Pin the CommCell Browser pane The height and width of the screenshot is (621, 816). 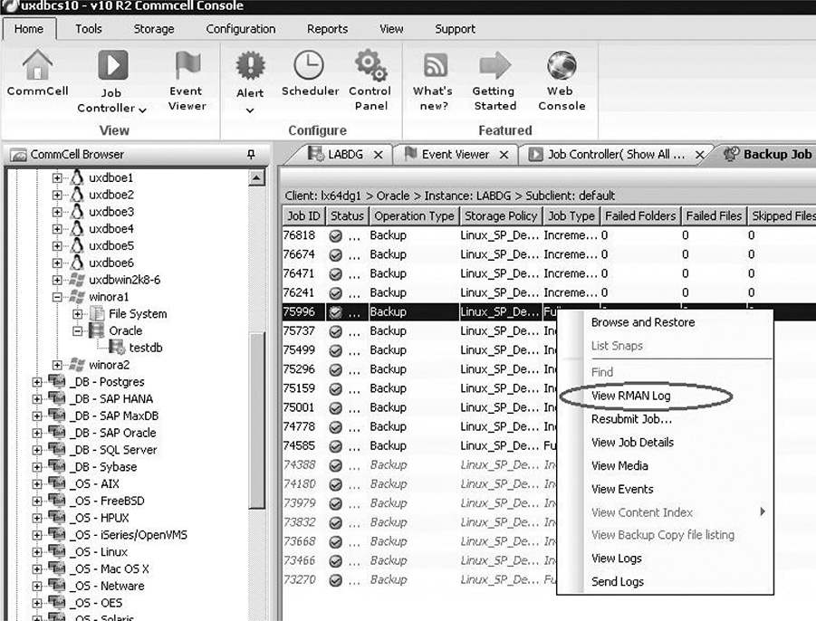[x=251, y=154]
